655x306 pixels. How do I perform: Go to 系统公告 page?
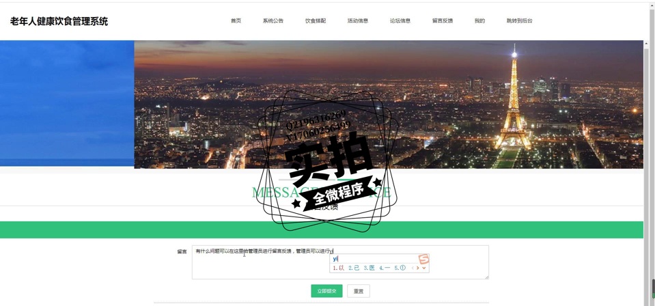(x=273, y=20)
